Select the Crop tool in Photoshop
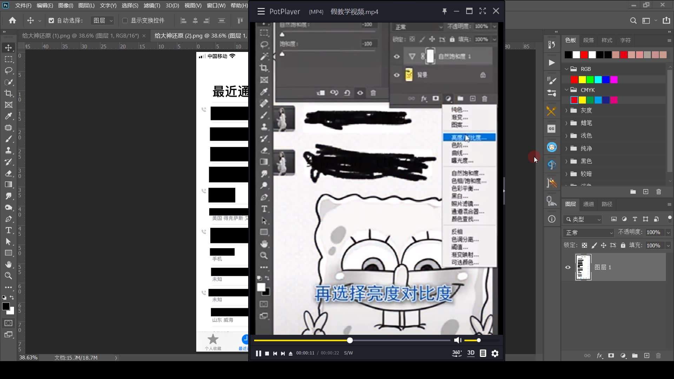Viewport: 674px width, 379px height. tap(8, 93)
